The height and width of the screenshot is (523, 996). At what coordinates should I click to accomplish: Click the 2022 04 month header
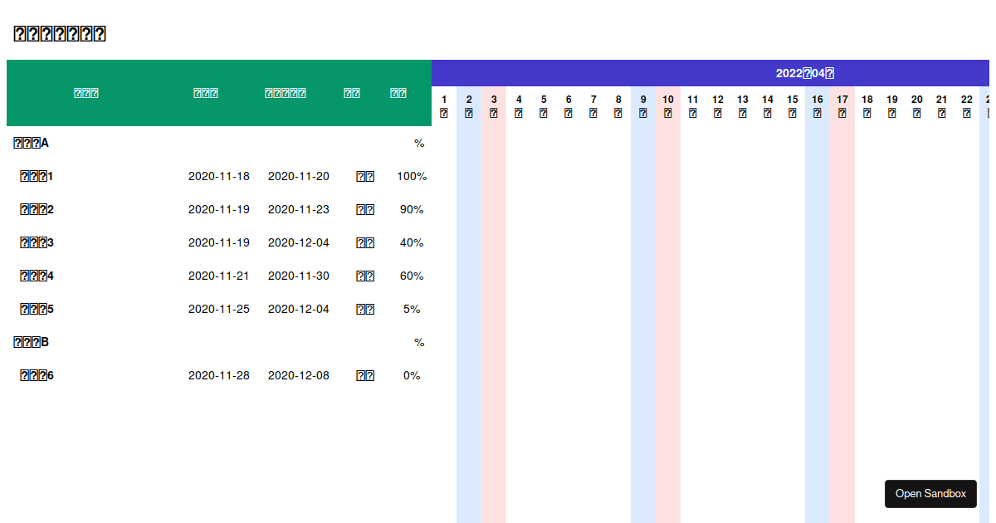[x=804, y=73]
